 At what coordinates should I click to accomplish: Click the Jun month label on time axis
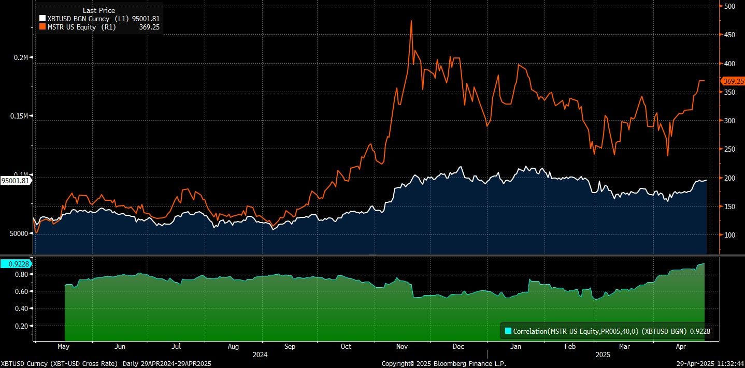click(120, 347)
